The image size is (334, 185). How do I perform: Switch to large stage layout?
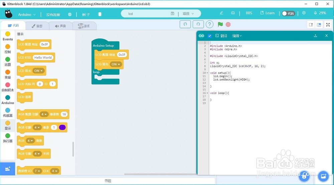pyautogui.click(x=319, y=25)
